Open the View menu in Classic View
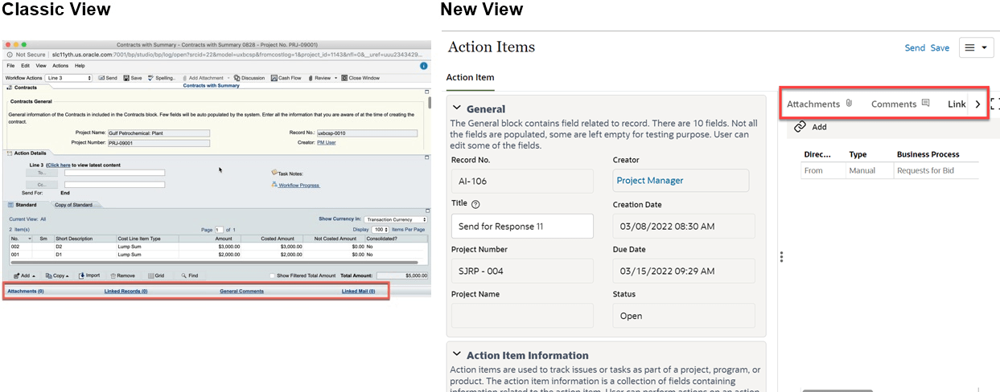The height and width of the screenshot is (392, 1000). click(41, 66)
